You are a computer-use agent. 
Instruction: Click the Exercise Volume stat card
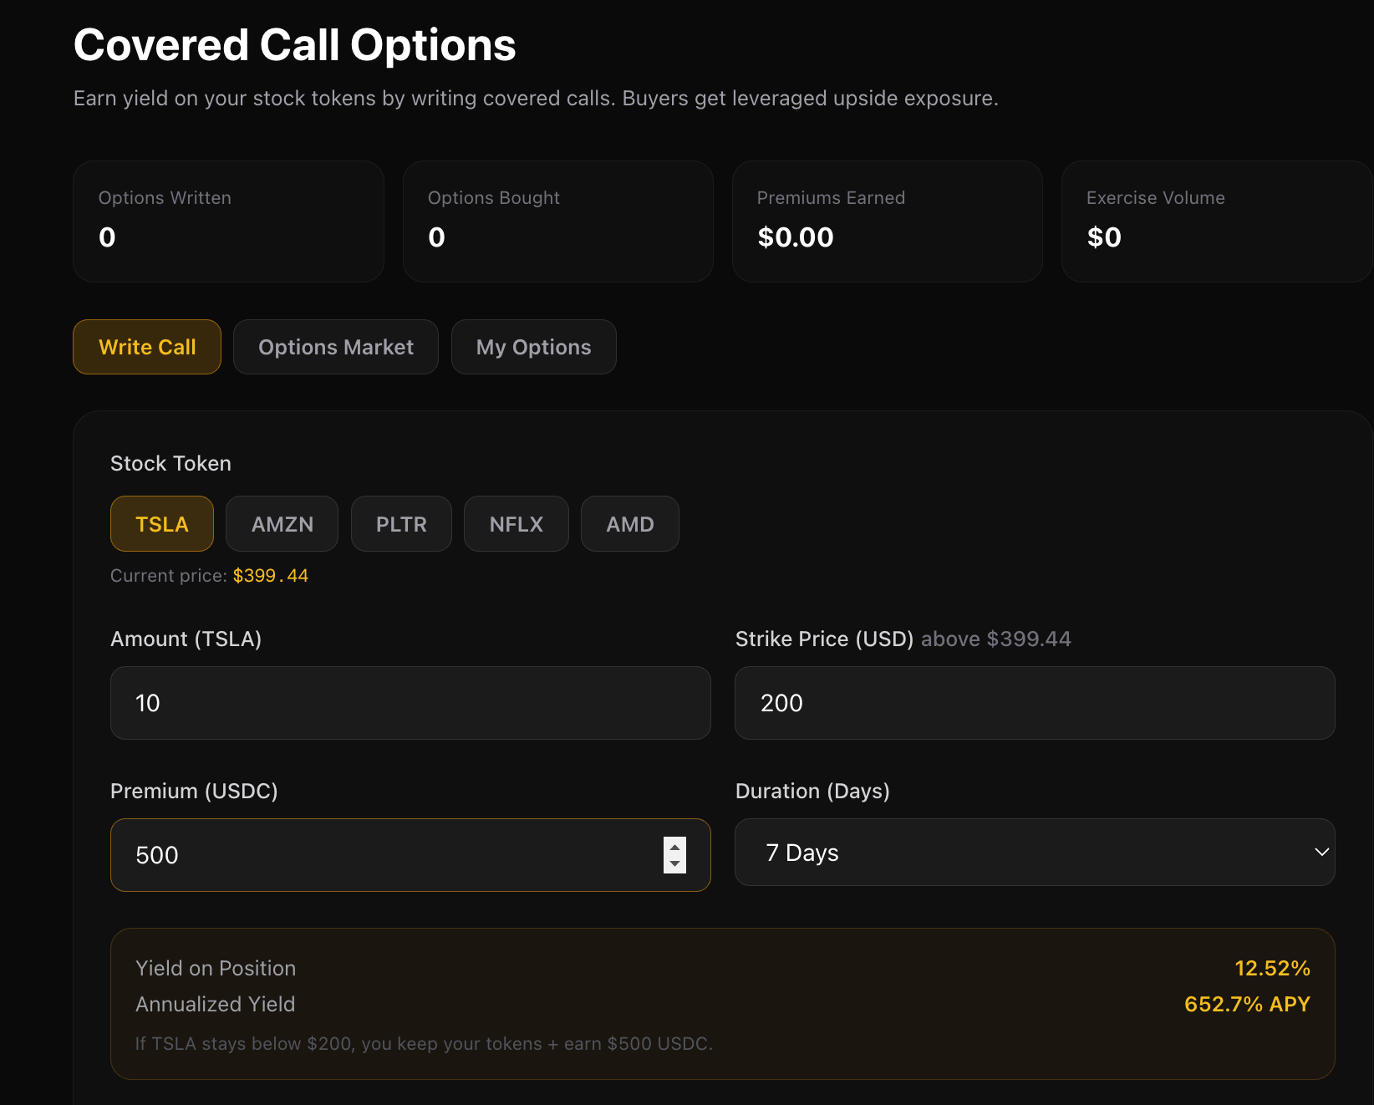(x=1216, y=222)
